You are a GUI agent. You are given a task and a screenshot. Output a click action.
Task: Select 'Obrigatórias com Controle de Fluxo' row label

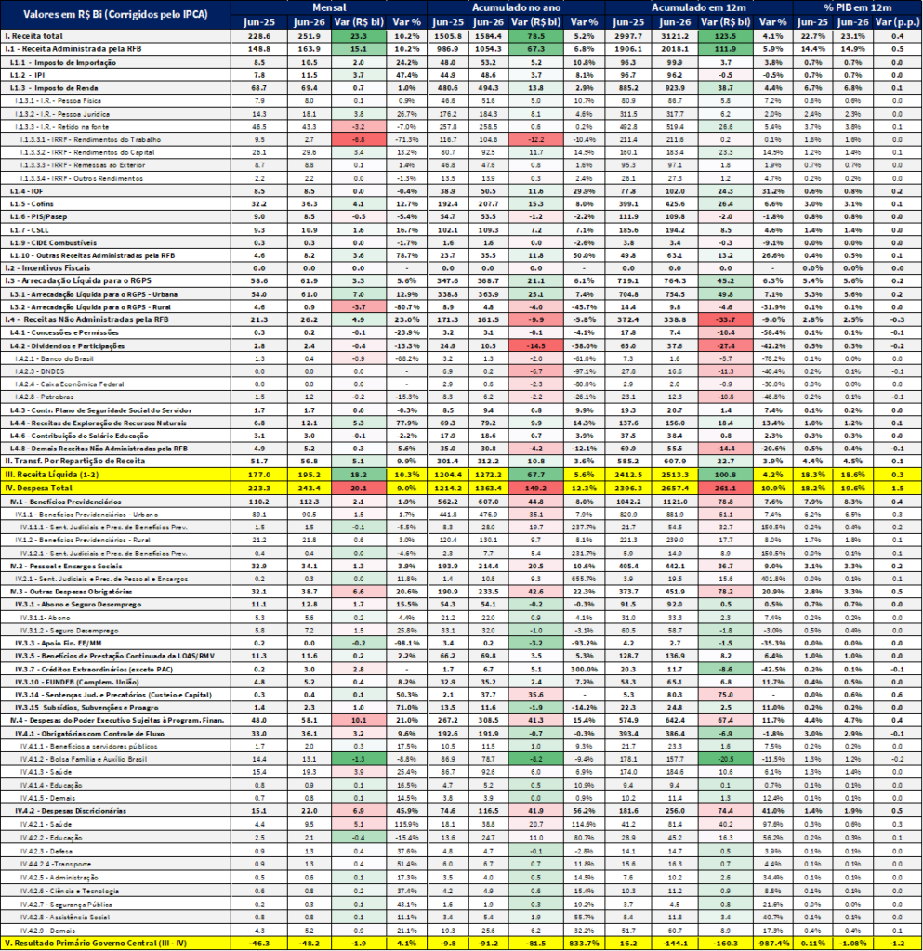(91, 734)
